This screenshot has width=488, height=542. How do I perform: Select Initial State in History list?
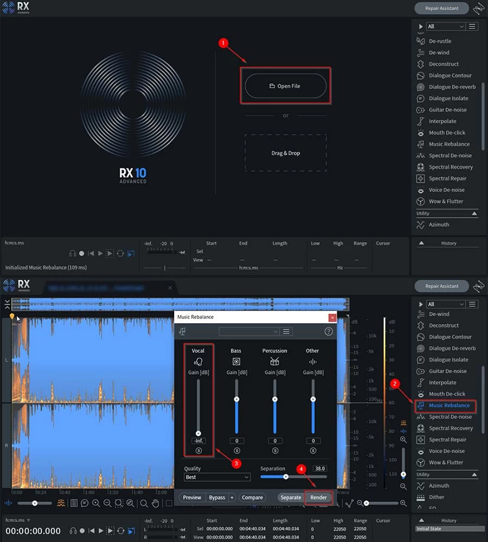click(430, 528)
